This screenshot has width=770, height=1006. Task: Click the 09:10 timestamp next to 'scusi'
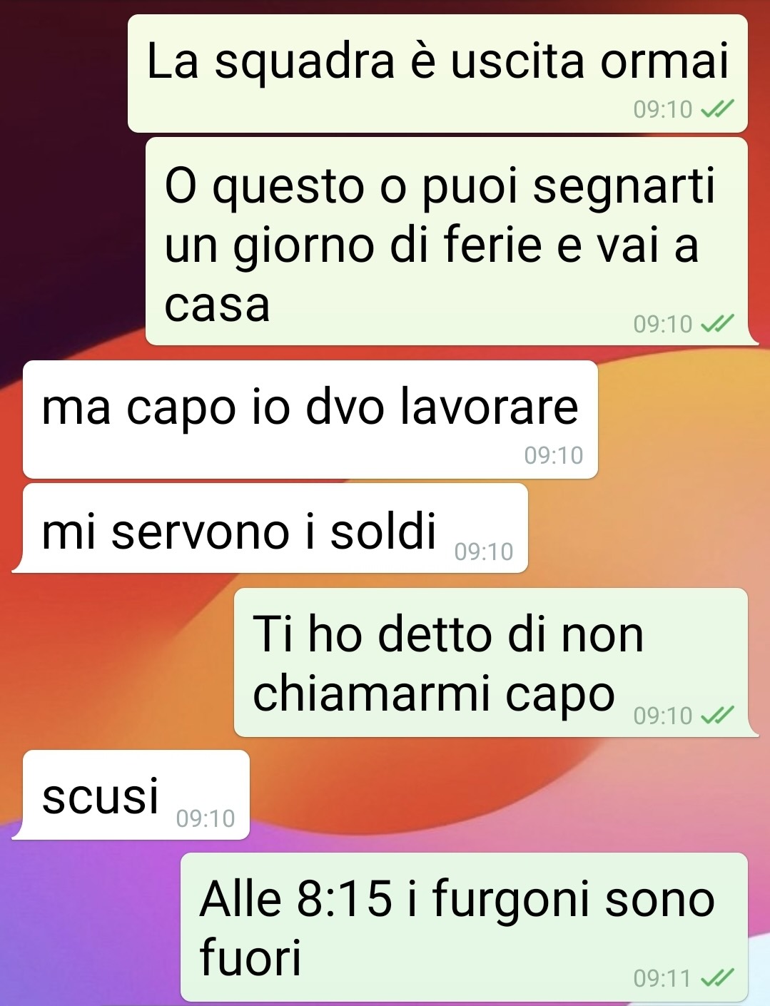206,818
